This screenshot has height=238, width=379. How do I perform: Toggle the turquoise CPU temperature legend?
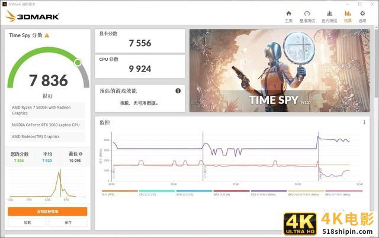pyautogui.click(x=157, y=193)
